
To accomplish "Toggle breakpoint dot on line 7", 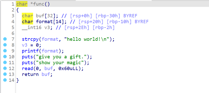I will [x=5, y=39].
